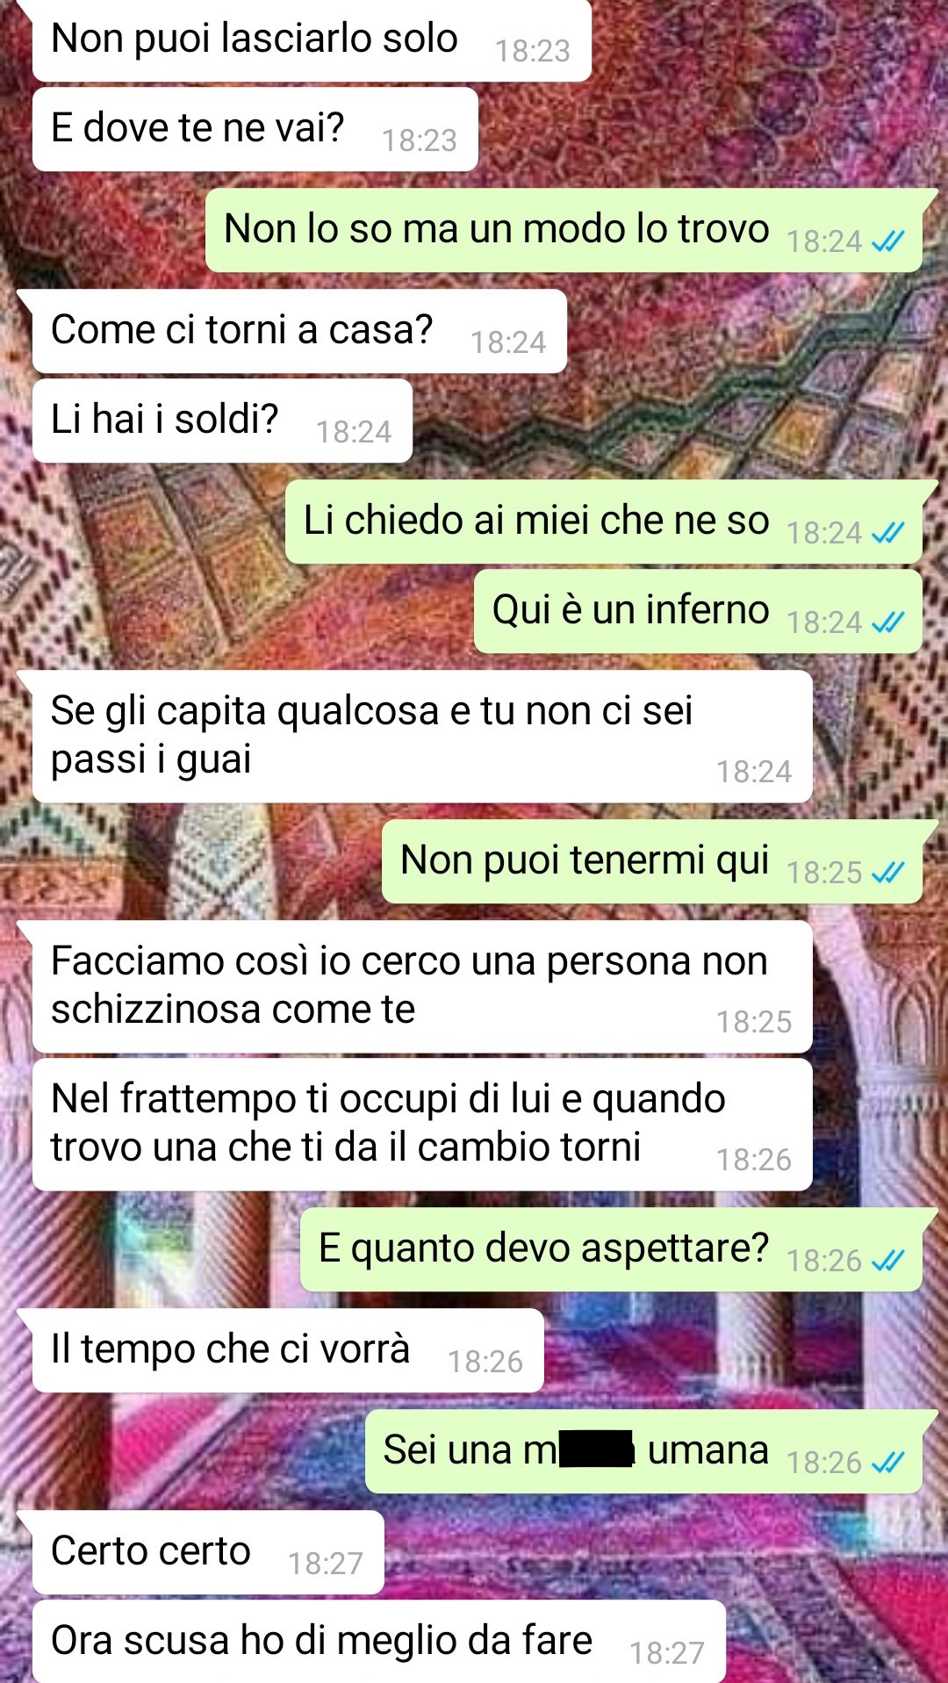Tap the read ticks on 'E quanto devo aspettare?'
Viewport: 948px width, 1683px height.
[887, 1261]
